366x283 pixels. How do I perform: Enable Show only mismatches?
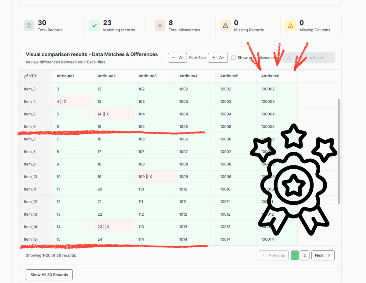pos(233,58)
